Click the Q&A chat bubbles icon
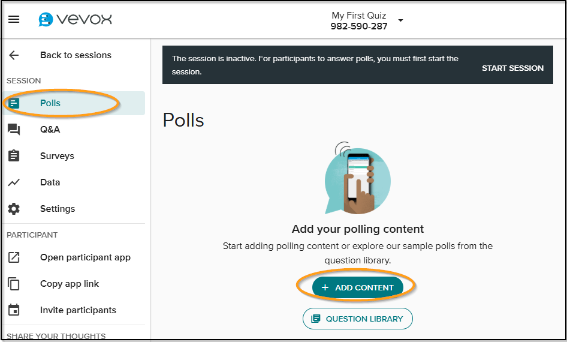Image resolution: width=567 pixels, height=342 pixels. [14, 129]
